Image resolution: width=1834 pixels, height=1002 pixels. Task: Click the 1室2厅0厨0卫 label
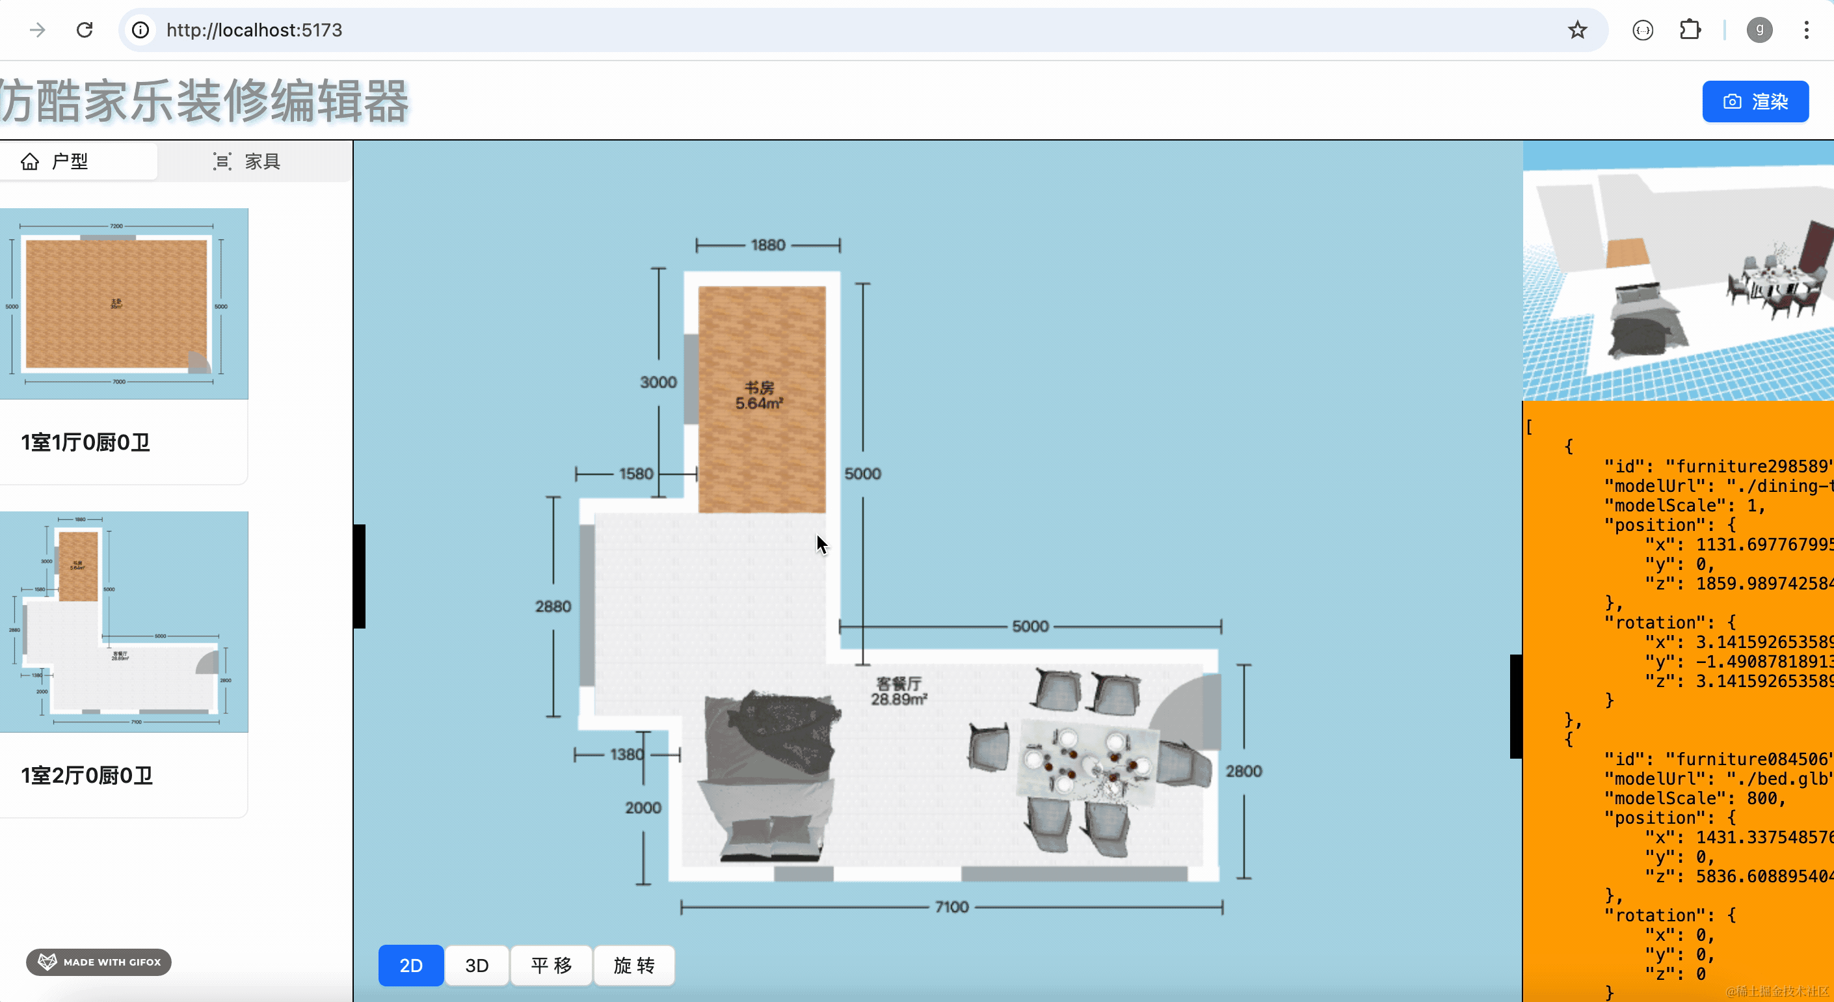(x=87, y=775)
